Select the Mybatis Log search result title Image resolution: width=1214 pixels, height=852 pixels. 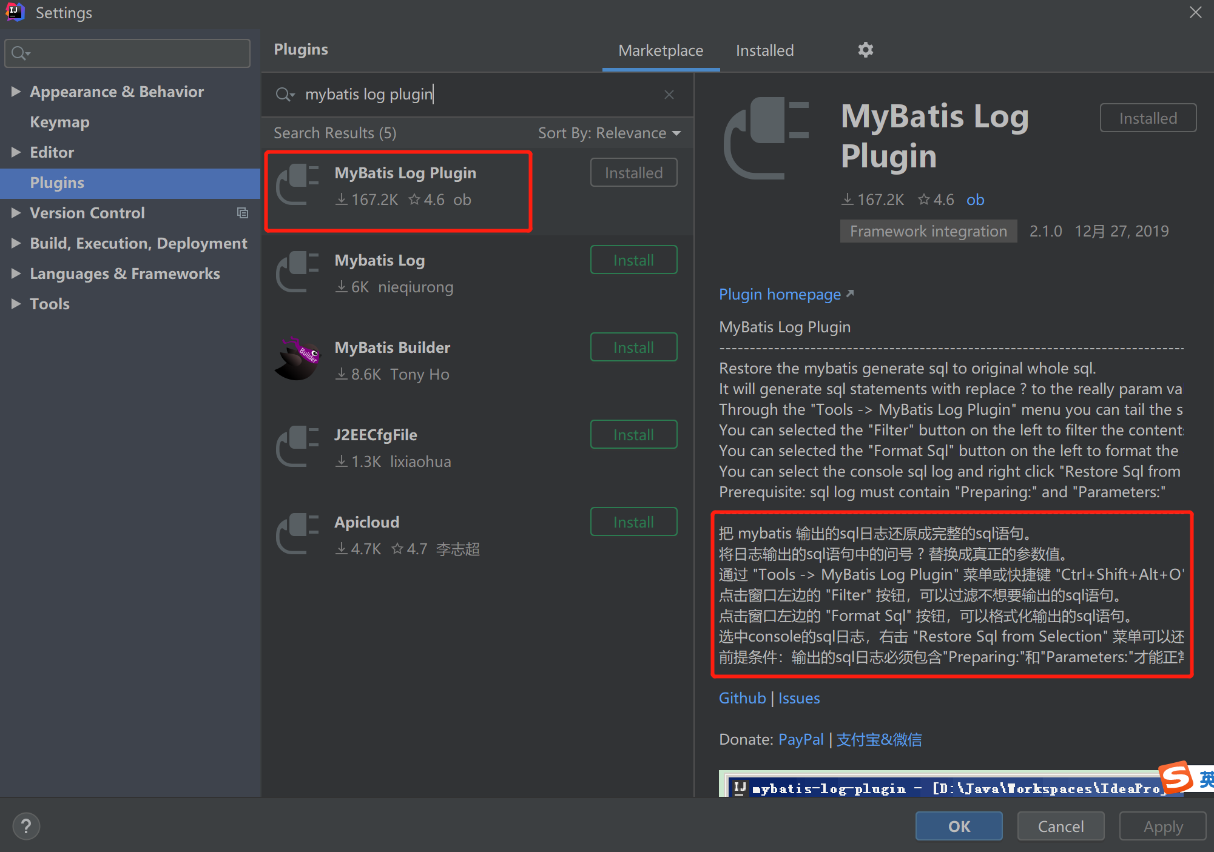tap(380, 260)
